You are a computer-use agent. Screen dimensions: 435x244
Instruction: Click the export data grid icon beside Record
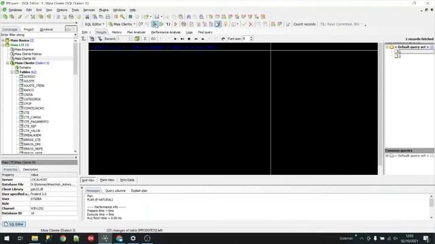tap(137, 39)
